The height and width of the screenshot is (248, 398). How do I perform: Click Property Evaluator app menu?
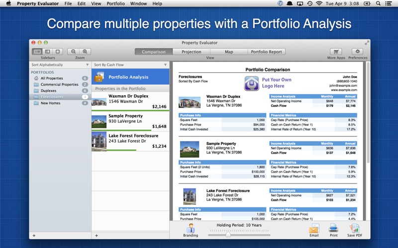(x=38, y=3)
